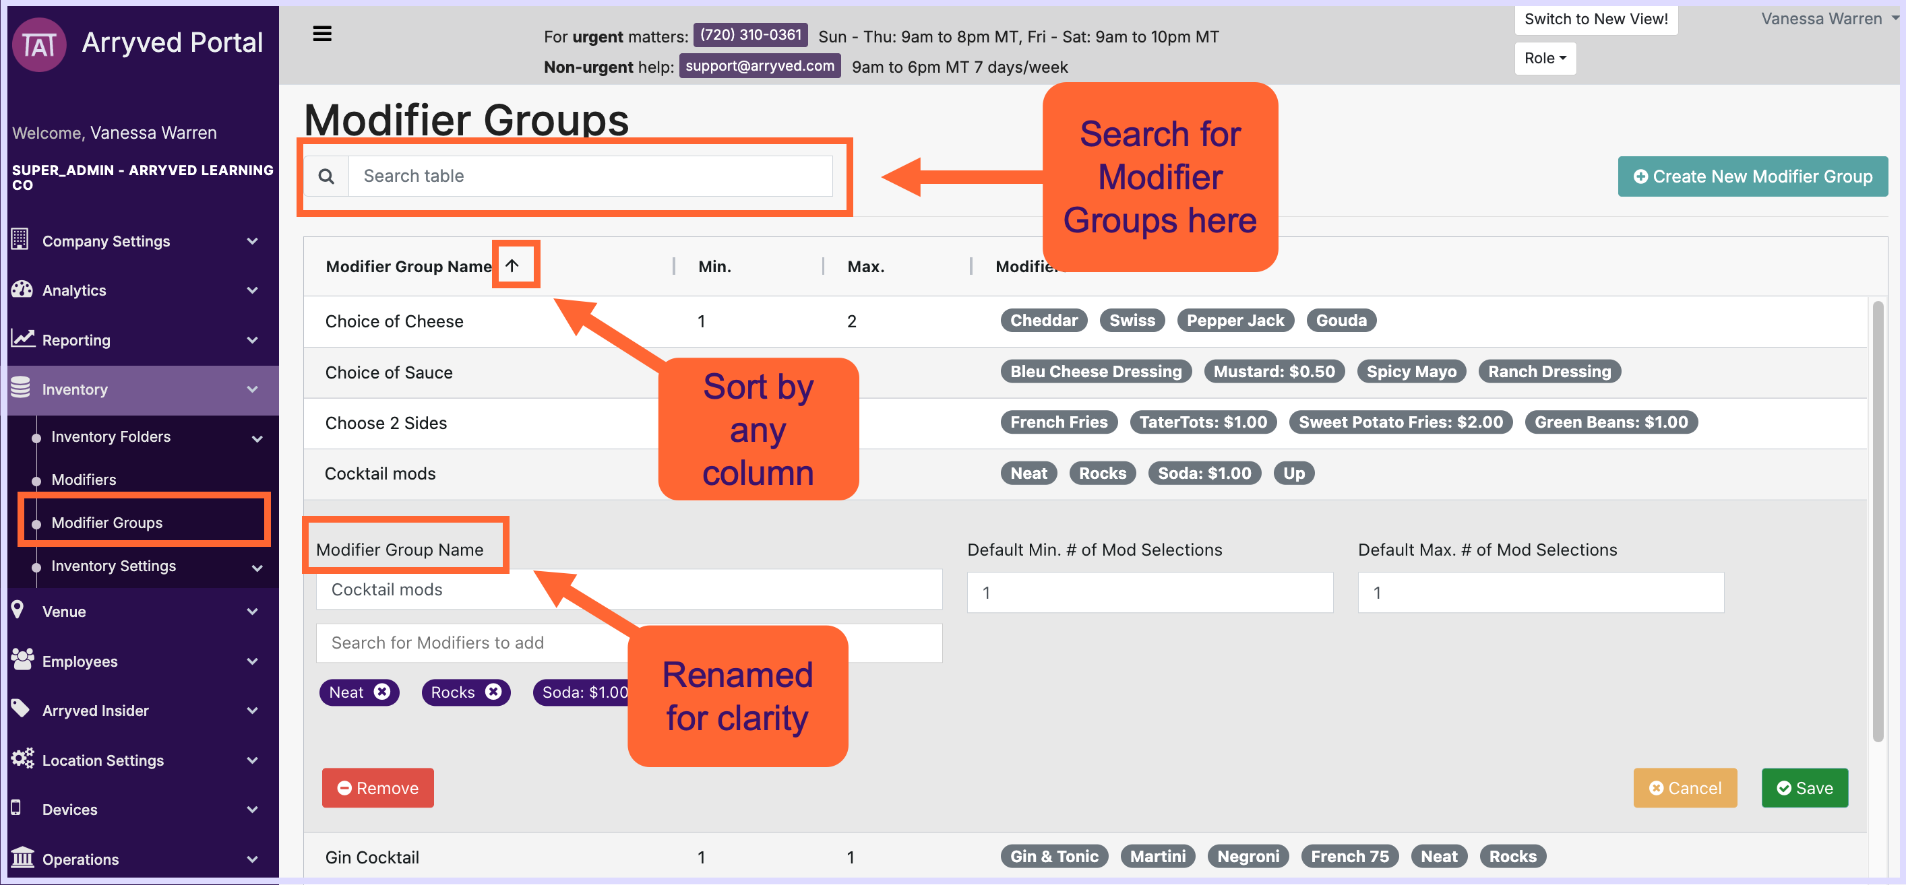1906x885 pixels.
Task: Click the Default Min. selections field
Action: click(1150, 592)
